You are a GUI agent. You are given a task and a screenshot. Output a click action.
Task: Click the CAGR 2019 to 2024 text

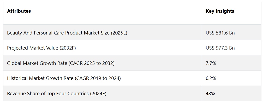[98, 78]
